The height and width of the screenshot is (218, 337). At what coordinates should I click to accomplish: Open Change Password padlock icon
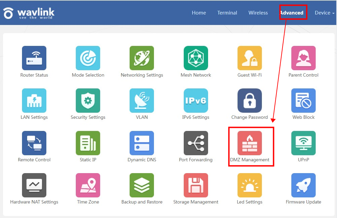tap(249, 100)
